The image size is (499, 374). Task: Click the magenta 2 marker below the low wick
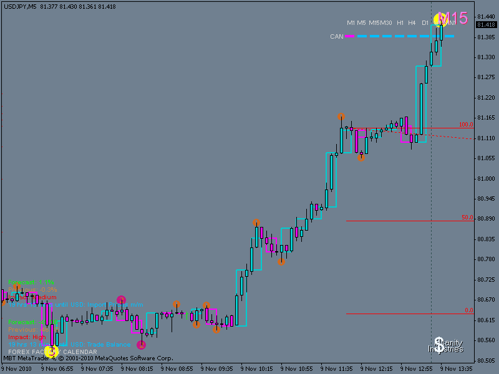pyautogui.click(x=142, y=345)
